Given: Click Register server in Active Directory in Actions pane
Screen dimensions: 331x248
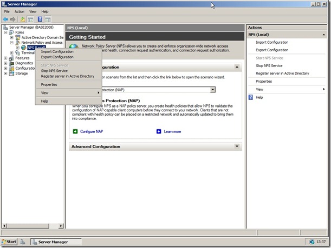Looking at the screenshot, I should coord(282,73).
